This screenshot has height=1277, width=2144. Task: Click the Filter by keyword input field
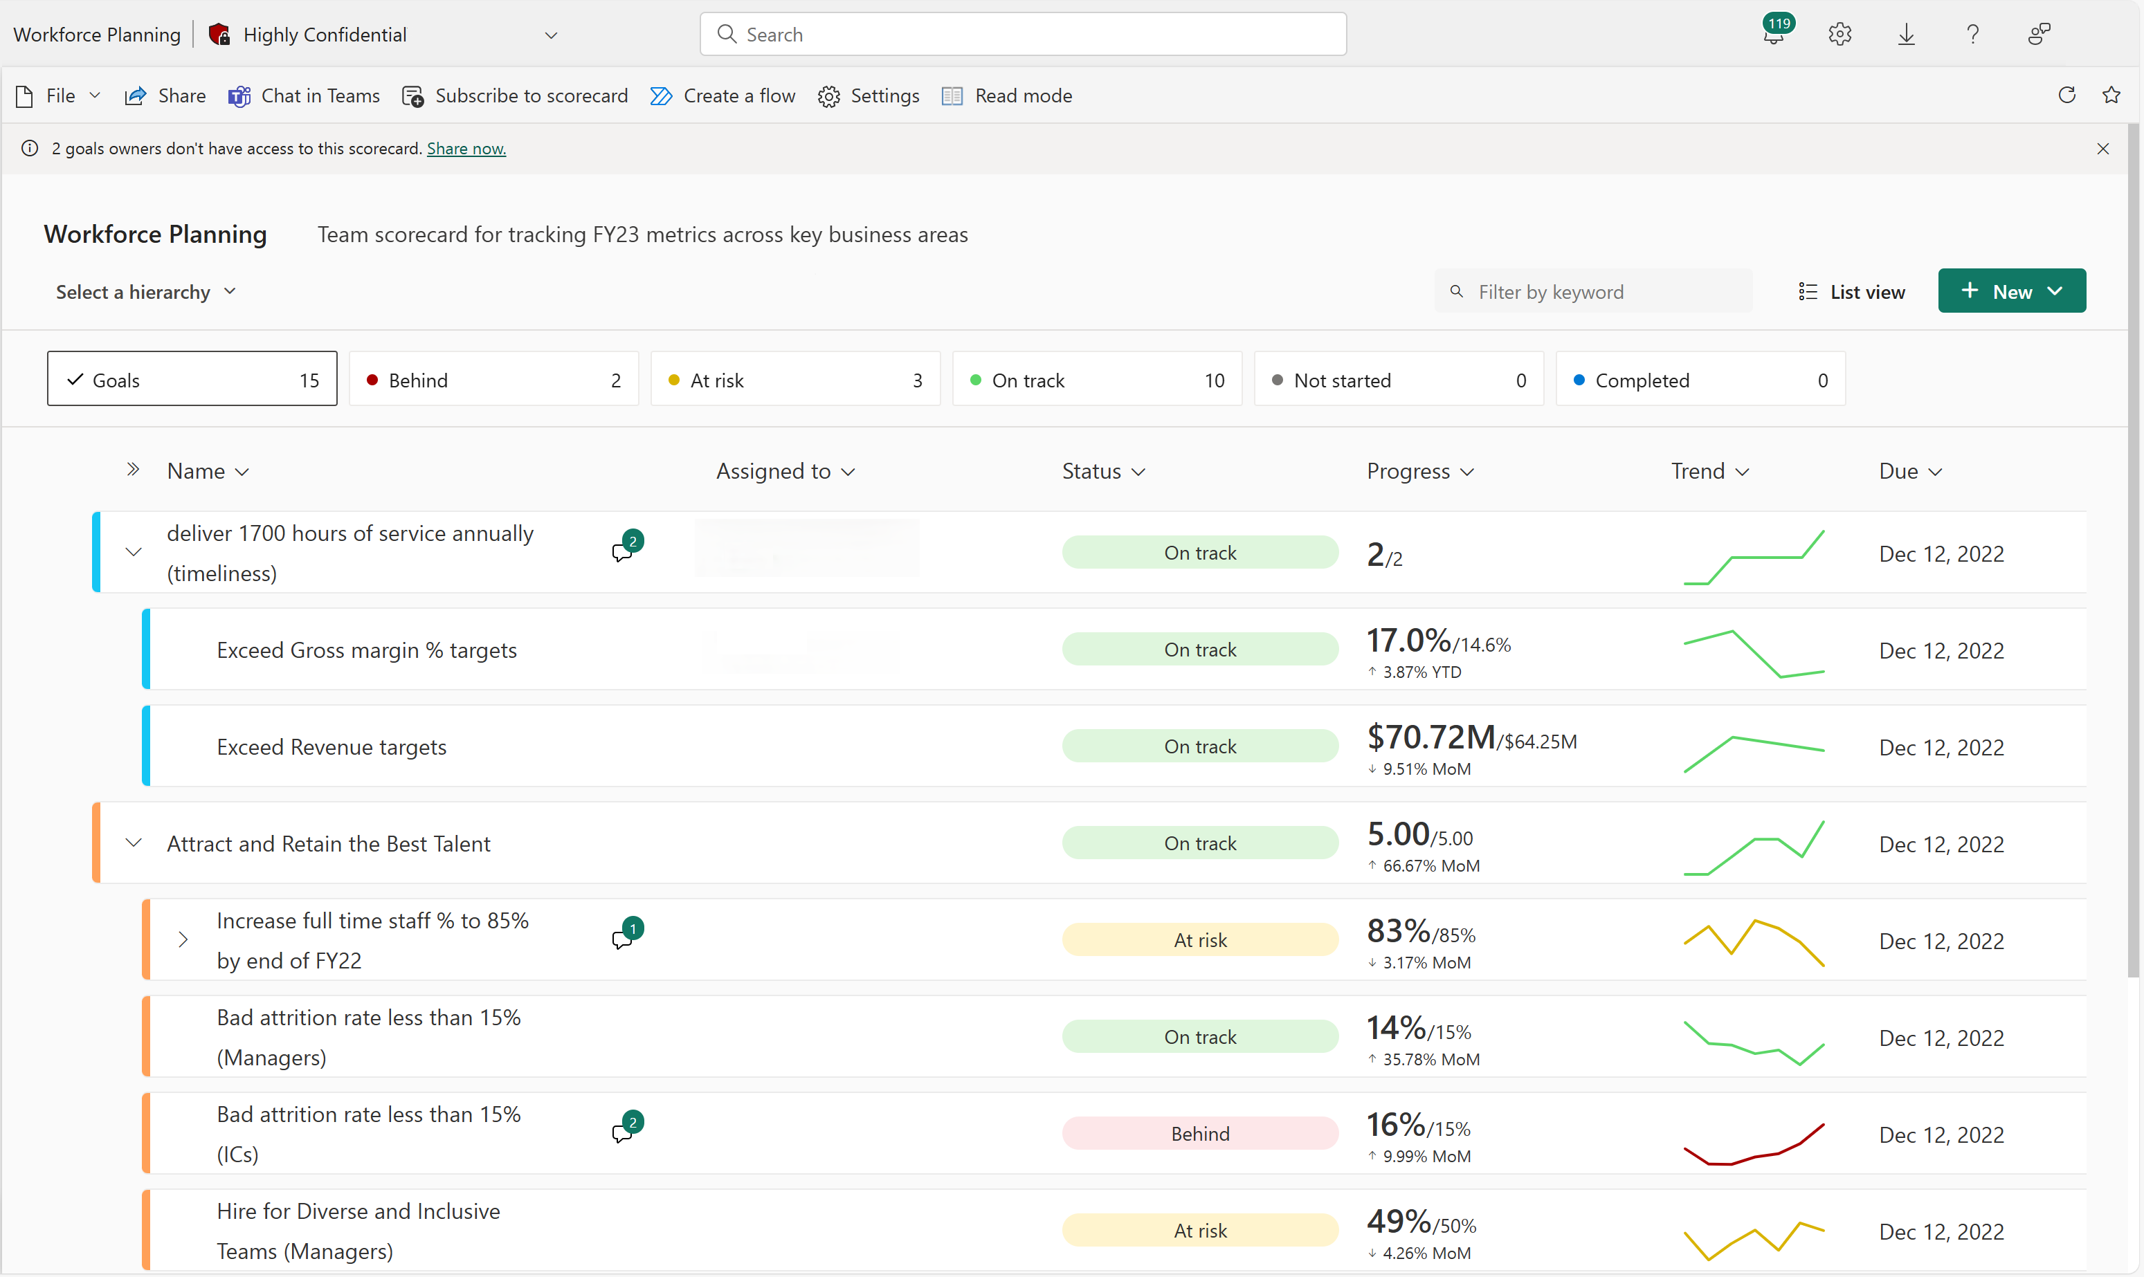(1595, 291)
